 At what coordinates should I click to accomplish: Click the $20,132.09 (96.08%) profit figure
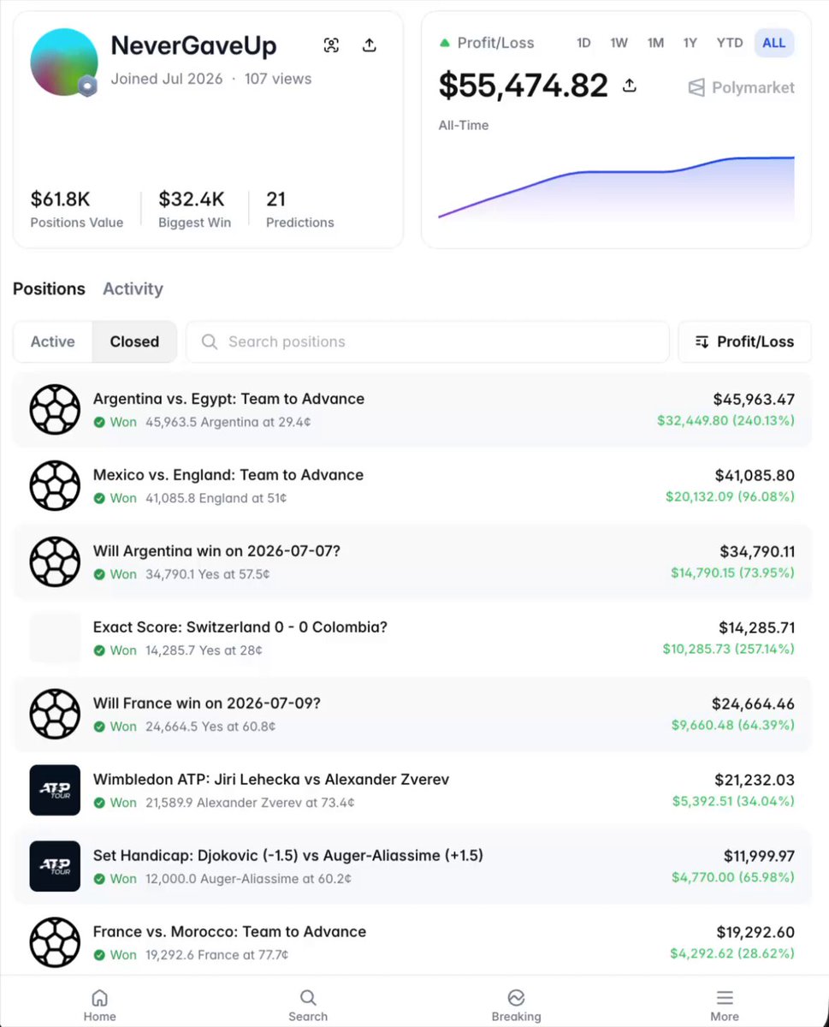730,496
